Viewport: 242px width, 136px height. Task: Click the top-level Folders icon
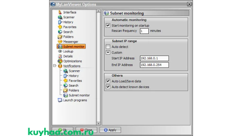click(60, 37)
